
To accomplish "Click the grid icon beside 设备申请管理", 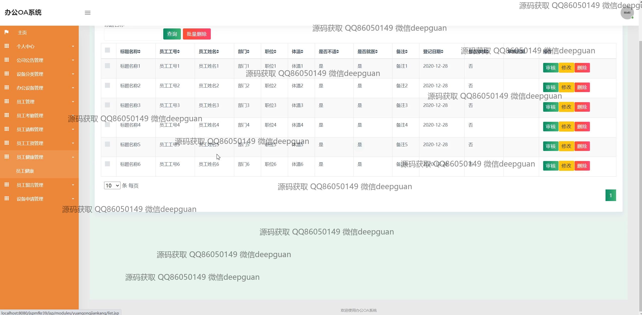I will (x=7, y=199).
